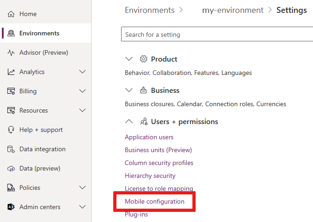Click the Analytics chart icon
The width and height of the screenshot is (313, 222).
tap(12, 72)
